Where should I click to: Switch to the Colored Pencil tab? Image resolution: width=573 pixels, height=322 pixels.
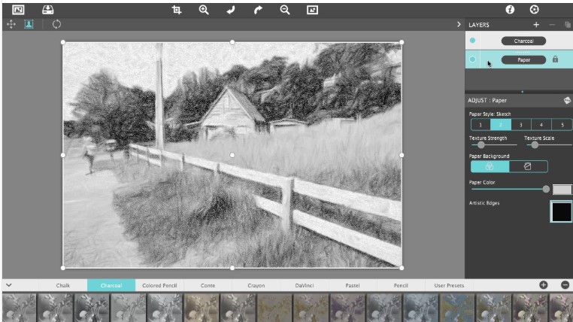point(159,285)
